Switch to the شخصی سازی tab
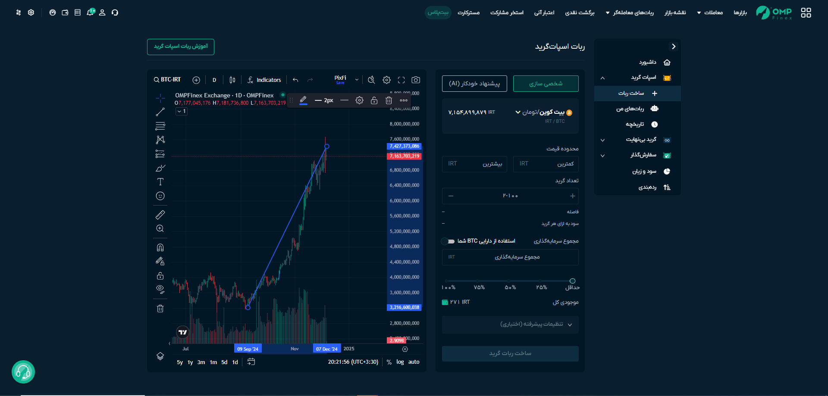 pos(546,84)
